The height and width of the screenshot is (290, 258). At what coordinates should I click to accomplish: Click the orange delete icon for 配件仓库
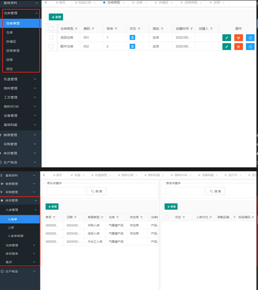(x=238, y=47)
